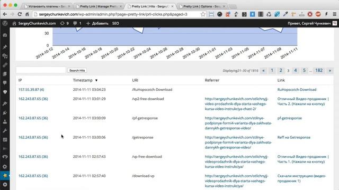The height and width of the screenshot is (190, 339).
Task: Open the Media library sidebar icon
Action: (x=5, y=56)
